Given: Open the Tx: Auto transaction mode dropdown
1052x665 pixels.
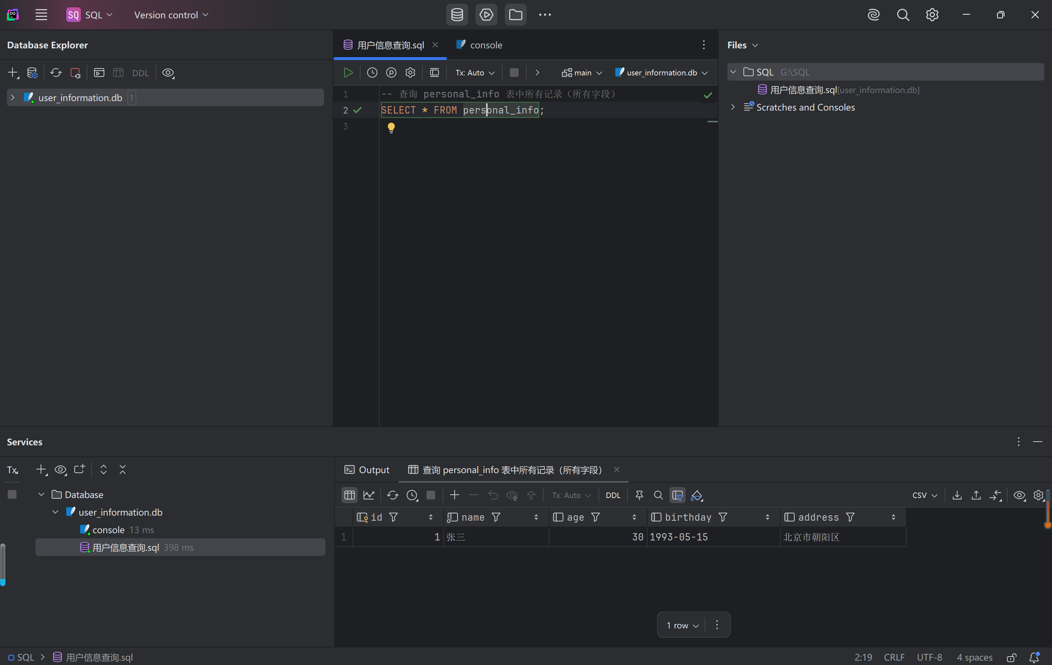Looking at the screenshot, I should [474, 73].
